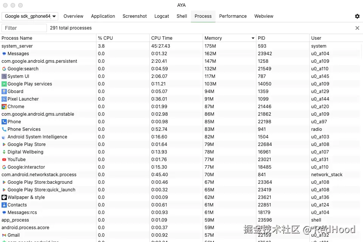363x242 pixels.
Task: Select the Process tab
Action: click(x=203, y=16)
